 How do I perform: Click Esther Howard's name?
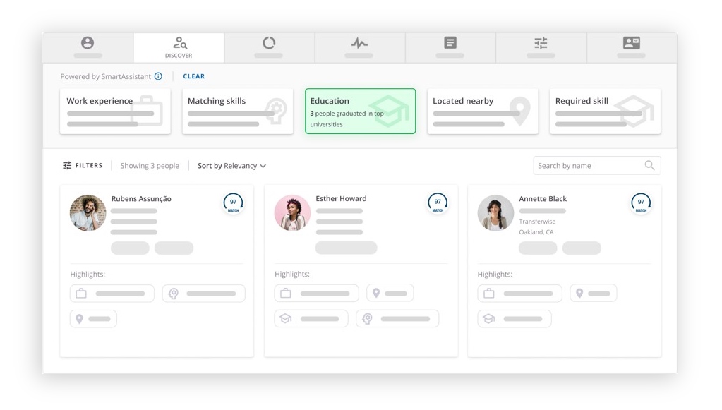point(341,199)
